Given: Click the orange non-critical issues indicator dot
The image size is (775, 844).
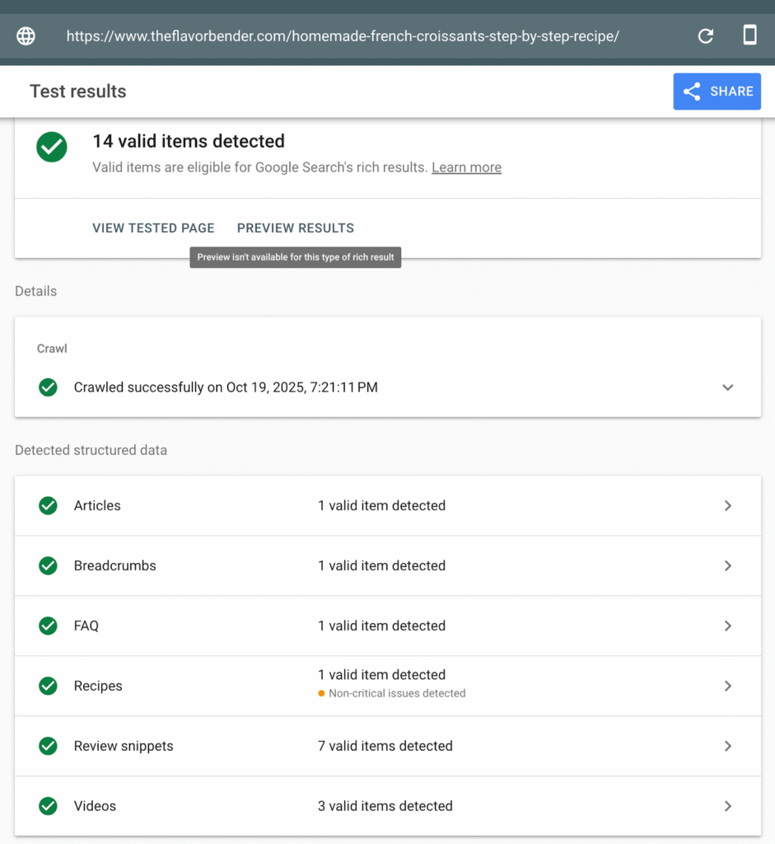Looking at the screenshot, I should (x=320, y=693).
